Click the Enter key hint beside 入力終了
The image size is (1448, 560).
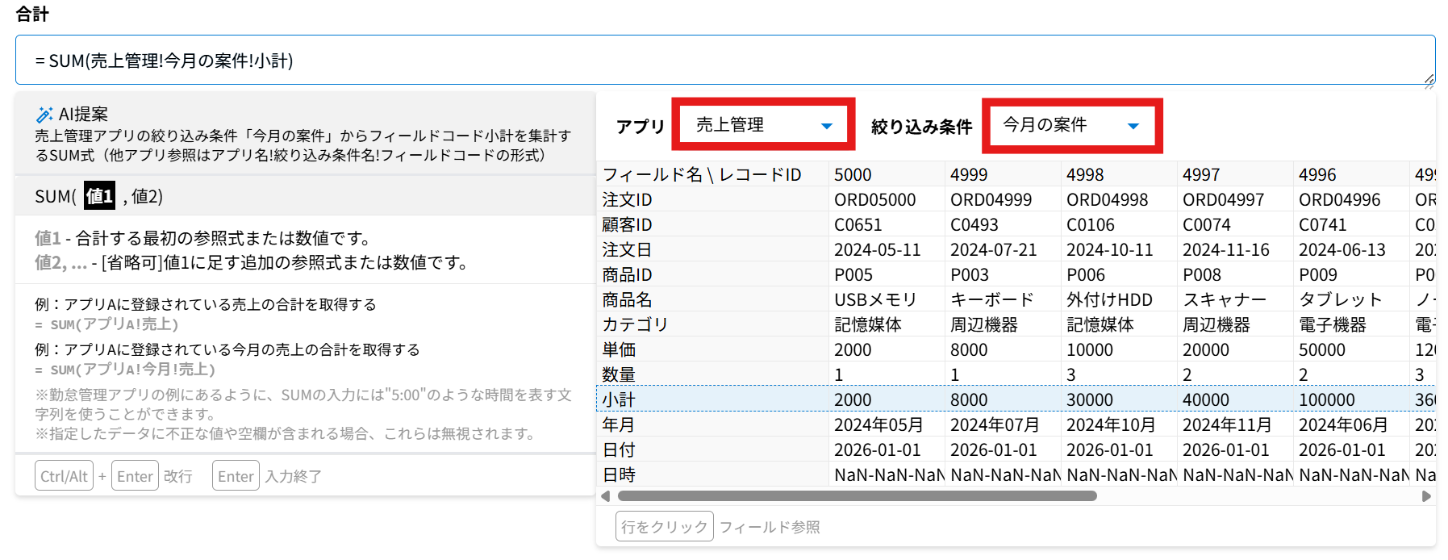236,476
